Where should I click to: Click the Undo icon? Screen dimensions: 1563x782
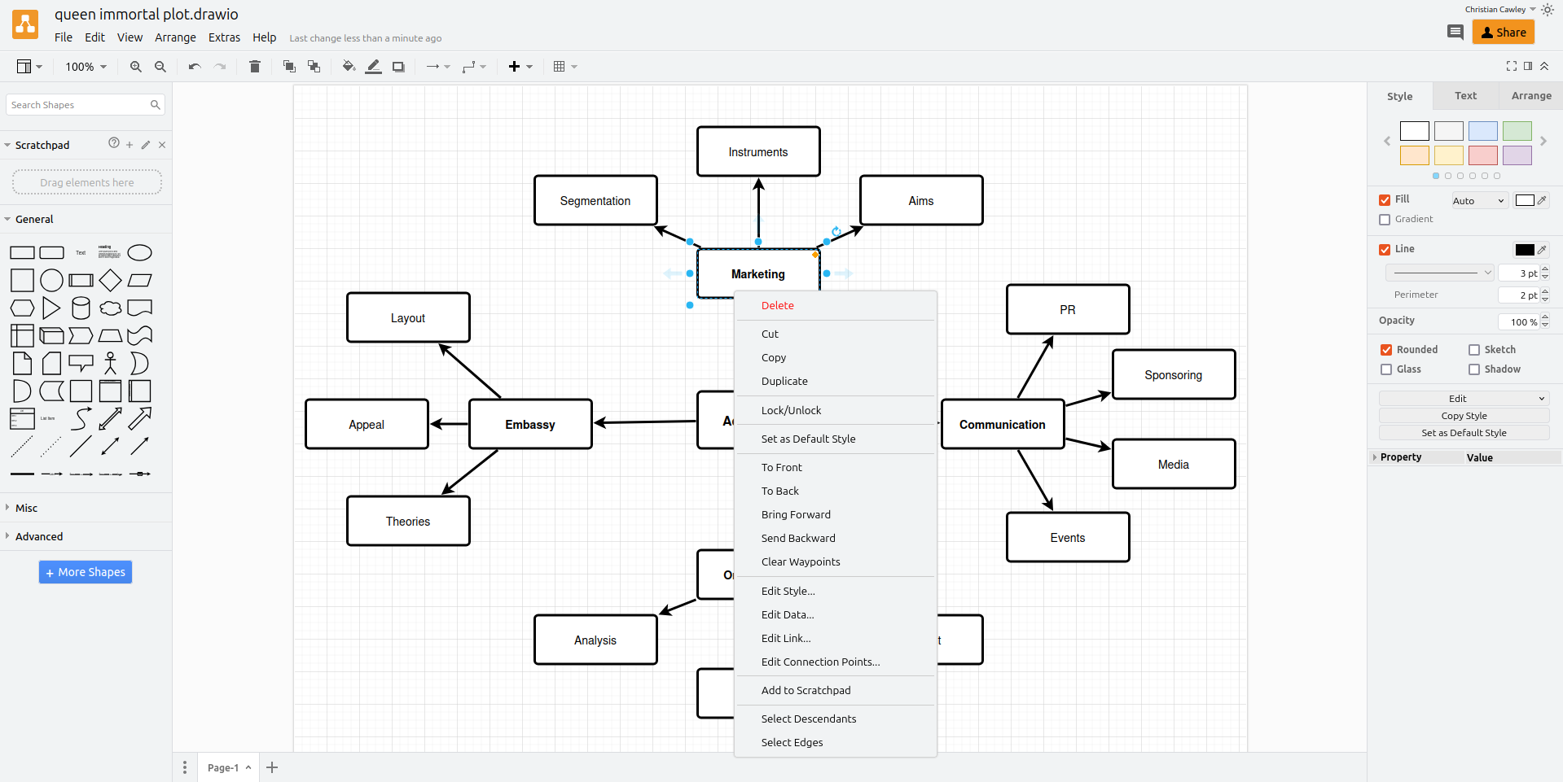point(194,67)
